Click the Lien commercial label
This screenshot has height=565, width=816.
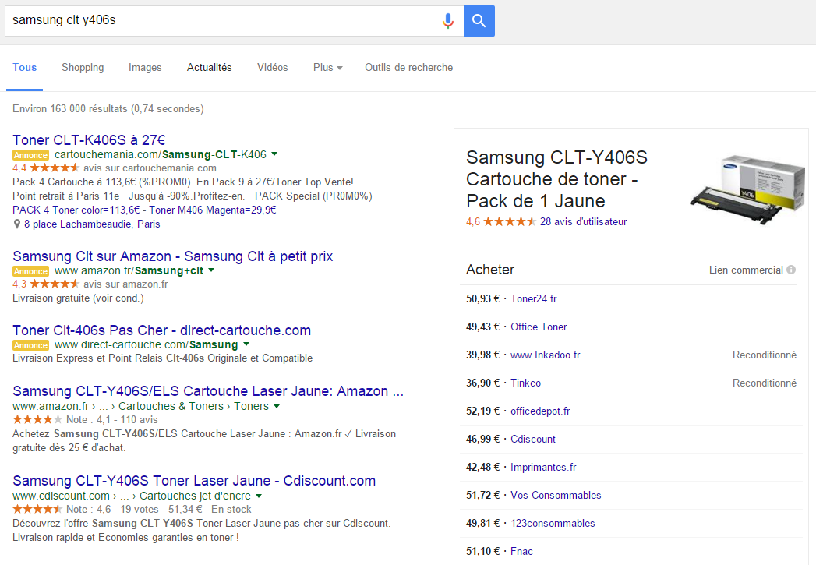[x=746, y=270]
